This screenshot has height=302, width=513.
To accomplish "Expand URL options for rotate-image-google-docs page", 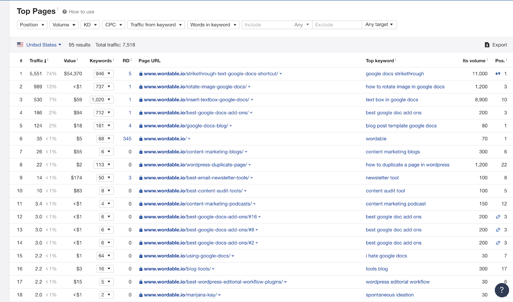I will tap(249, 87).
